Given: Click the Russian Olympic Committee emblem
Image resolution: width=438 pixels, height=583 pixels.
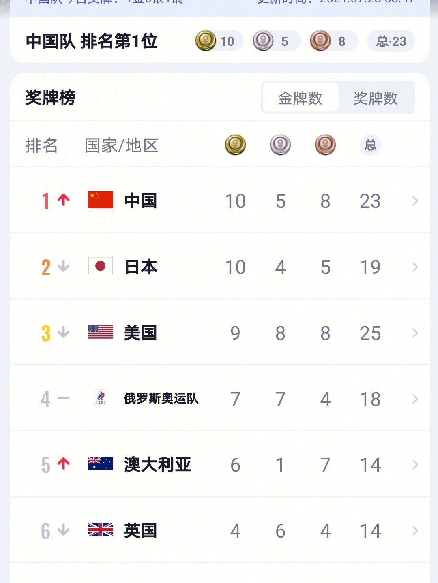Looking at the screenshot, I should pyautogui.click(x=101, y=398).
